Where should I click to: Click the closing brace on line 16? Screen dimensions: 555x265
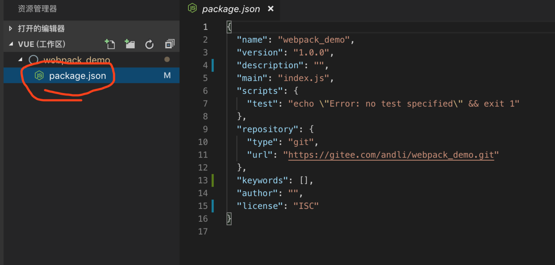[229, 219]
